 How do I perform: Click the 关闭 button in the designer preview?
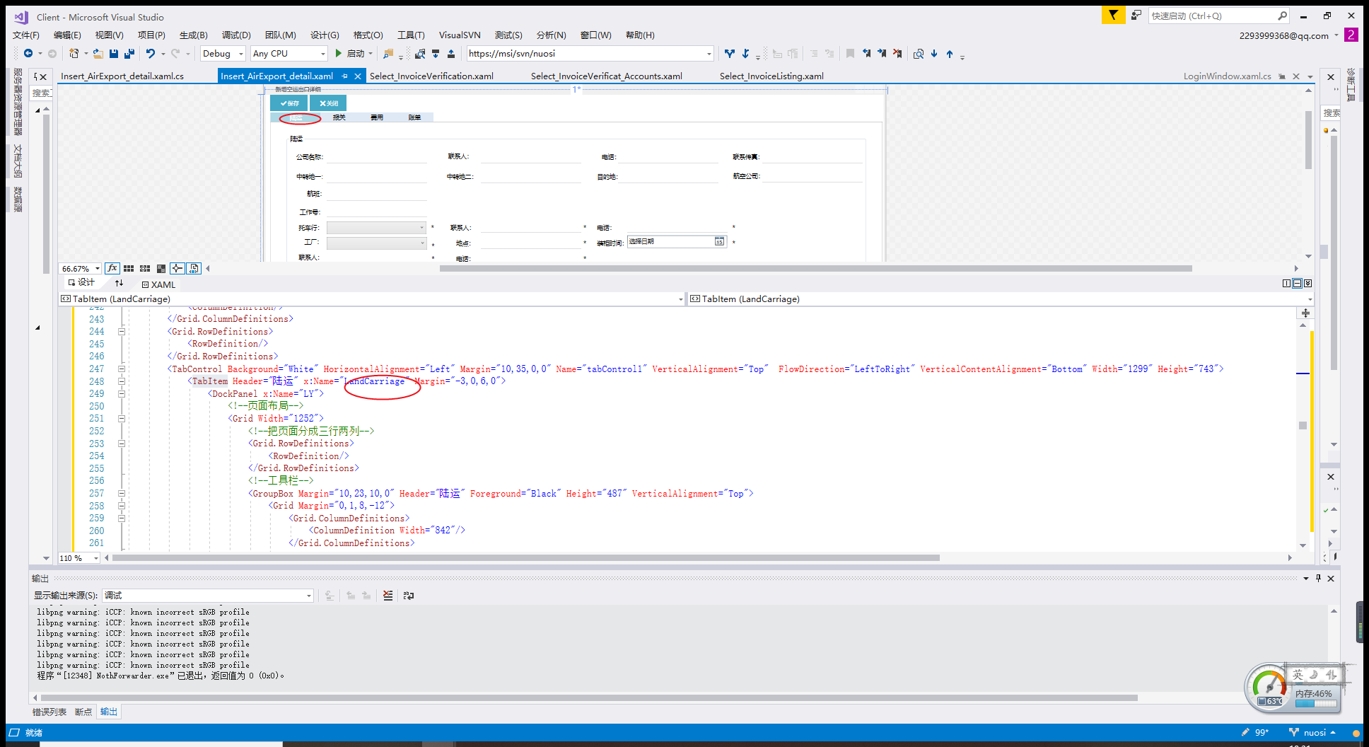coord(328,103)
